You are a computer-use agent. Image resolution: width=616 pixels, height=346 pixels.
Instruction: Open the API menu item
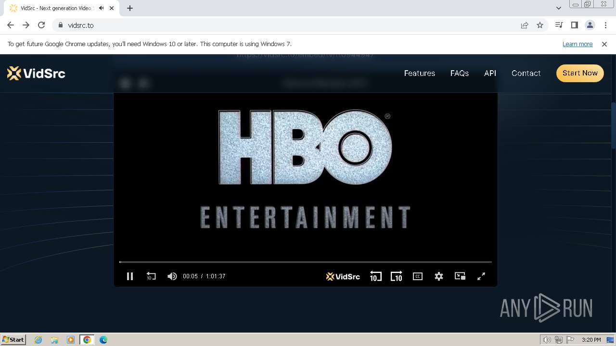pyautogui.click(x=490, y=73)
